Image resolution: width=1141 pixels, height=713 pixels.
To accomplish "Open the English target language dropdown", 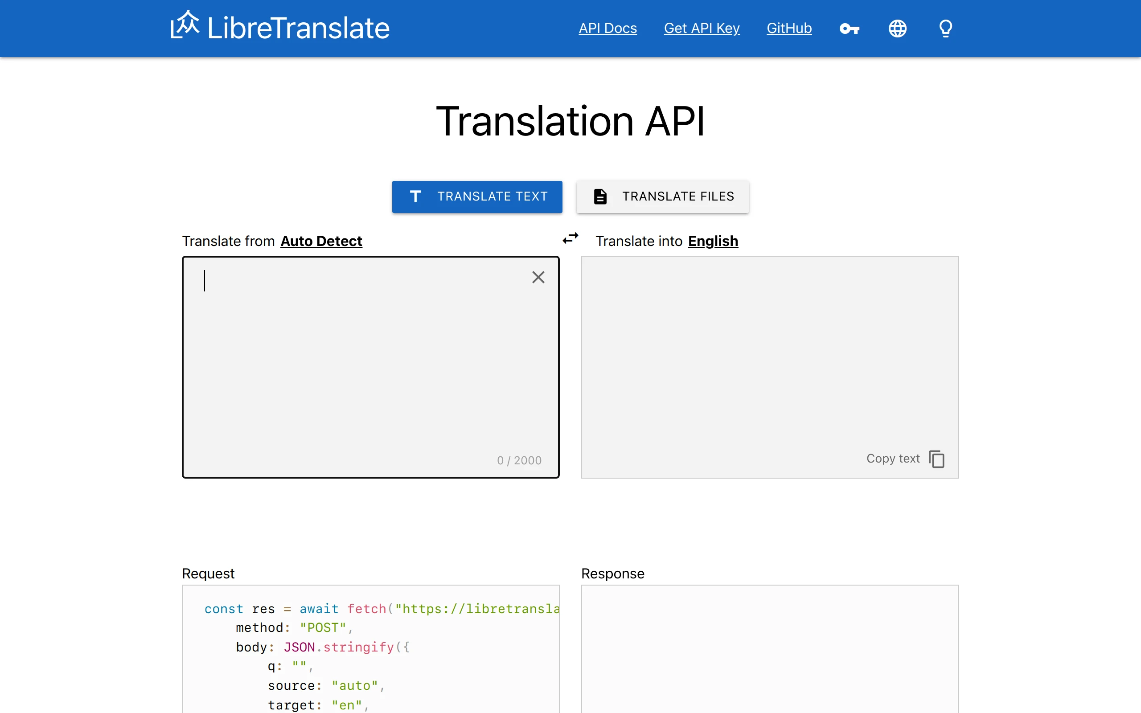I will tap(713, 241).
